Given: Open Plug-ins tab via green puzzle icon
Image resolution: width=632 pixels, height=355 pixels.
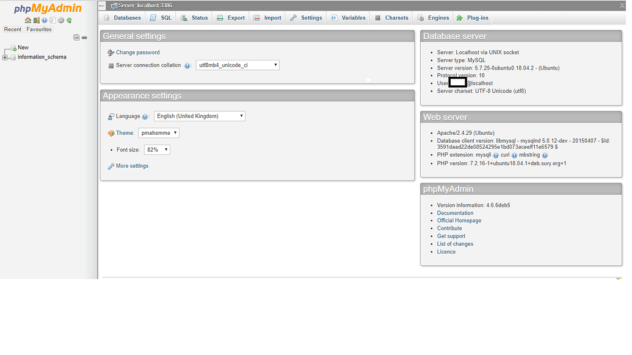Looking at the screenshot, I should click(x=459, y=18).
